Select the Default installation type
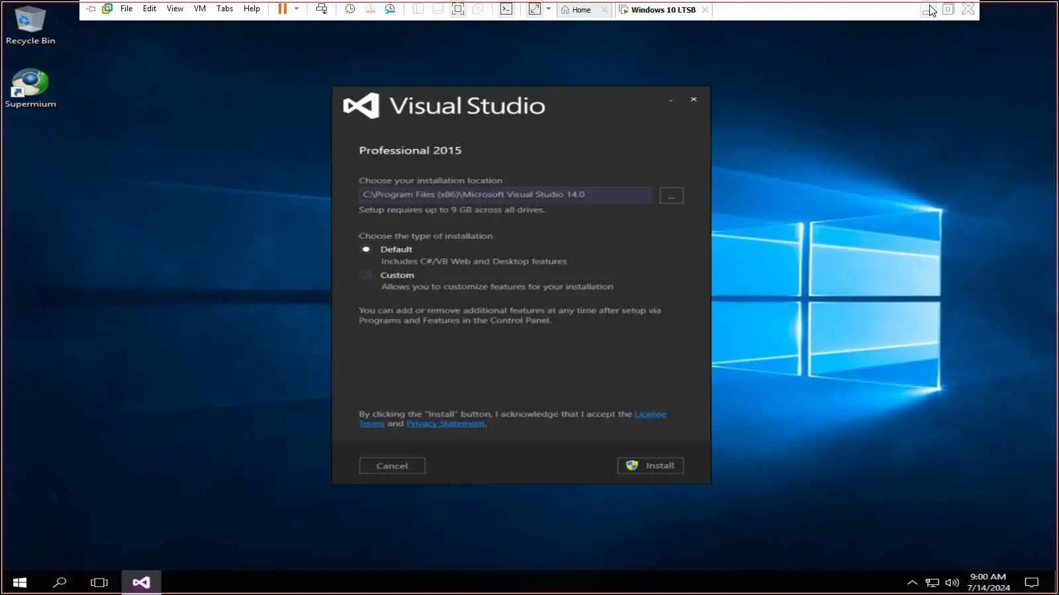The width and height of the screenshot is (1059, 595). pyautogui.click(x=366, y=249)
